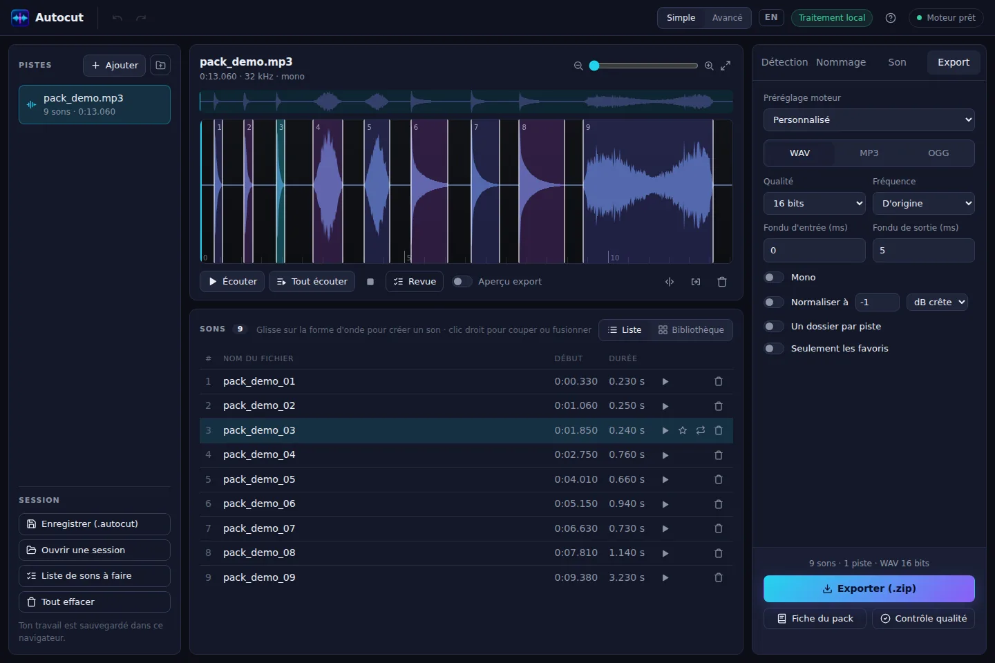The image size is (995, 663).
Task: Click the fit region brackets icon
Action: pyautogui.click(x=696, y=282)
